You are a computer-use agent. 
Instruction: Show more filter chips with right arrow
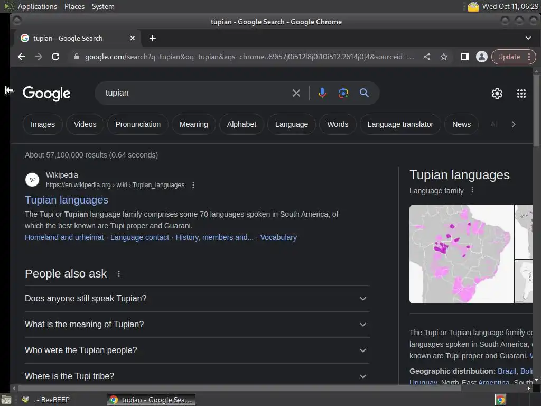point(514,124)
